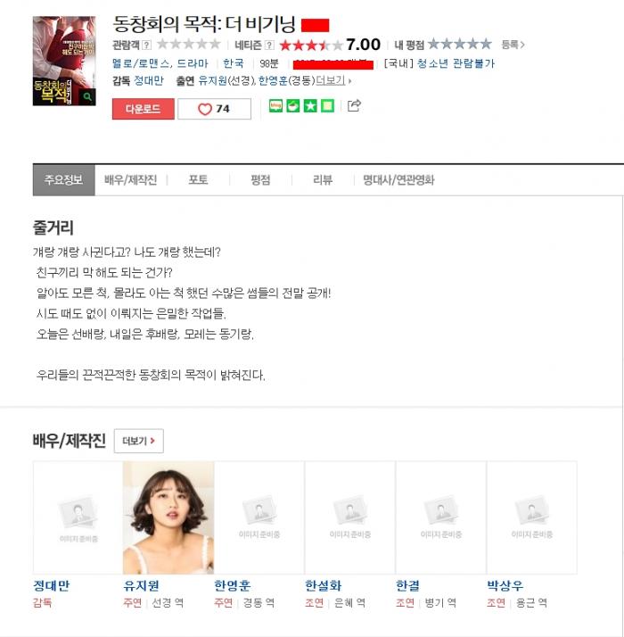Expand the cast list with 더보기 link
The image size is (624, 637).
pyautogui.click(x=331, y=80)
